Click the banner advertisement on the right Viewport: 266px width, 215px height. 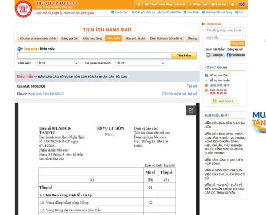pyautogui.click(x=259, y=122)
